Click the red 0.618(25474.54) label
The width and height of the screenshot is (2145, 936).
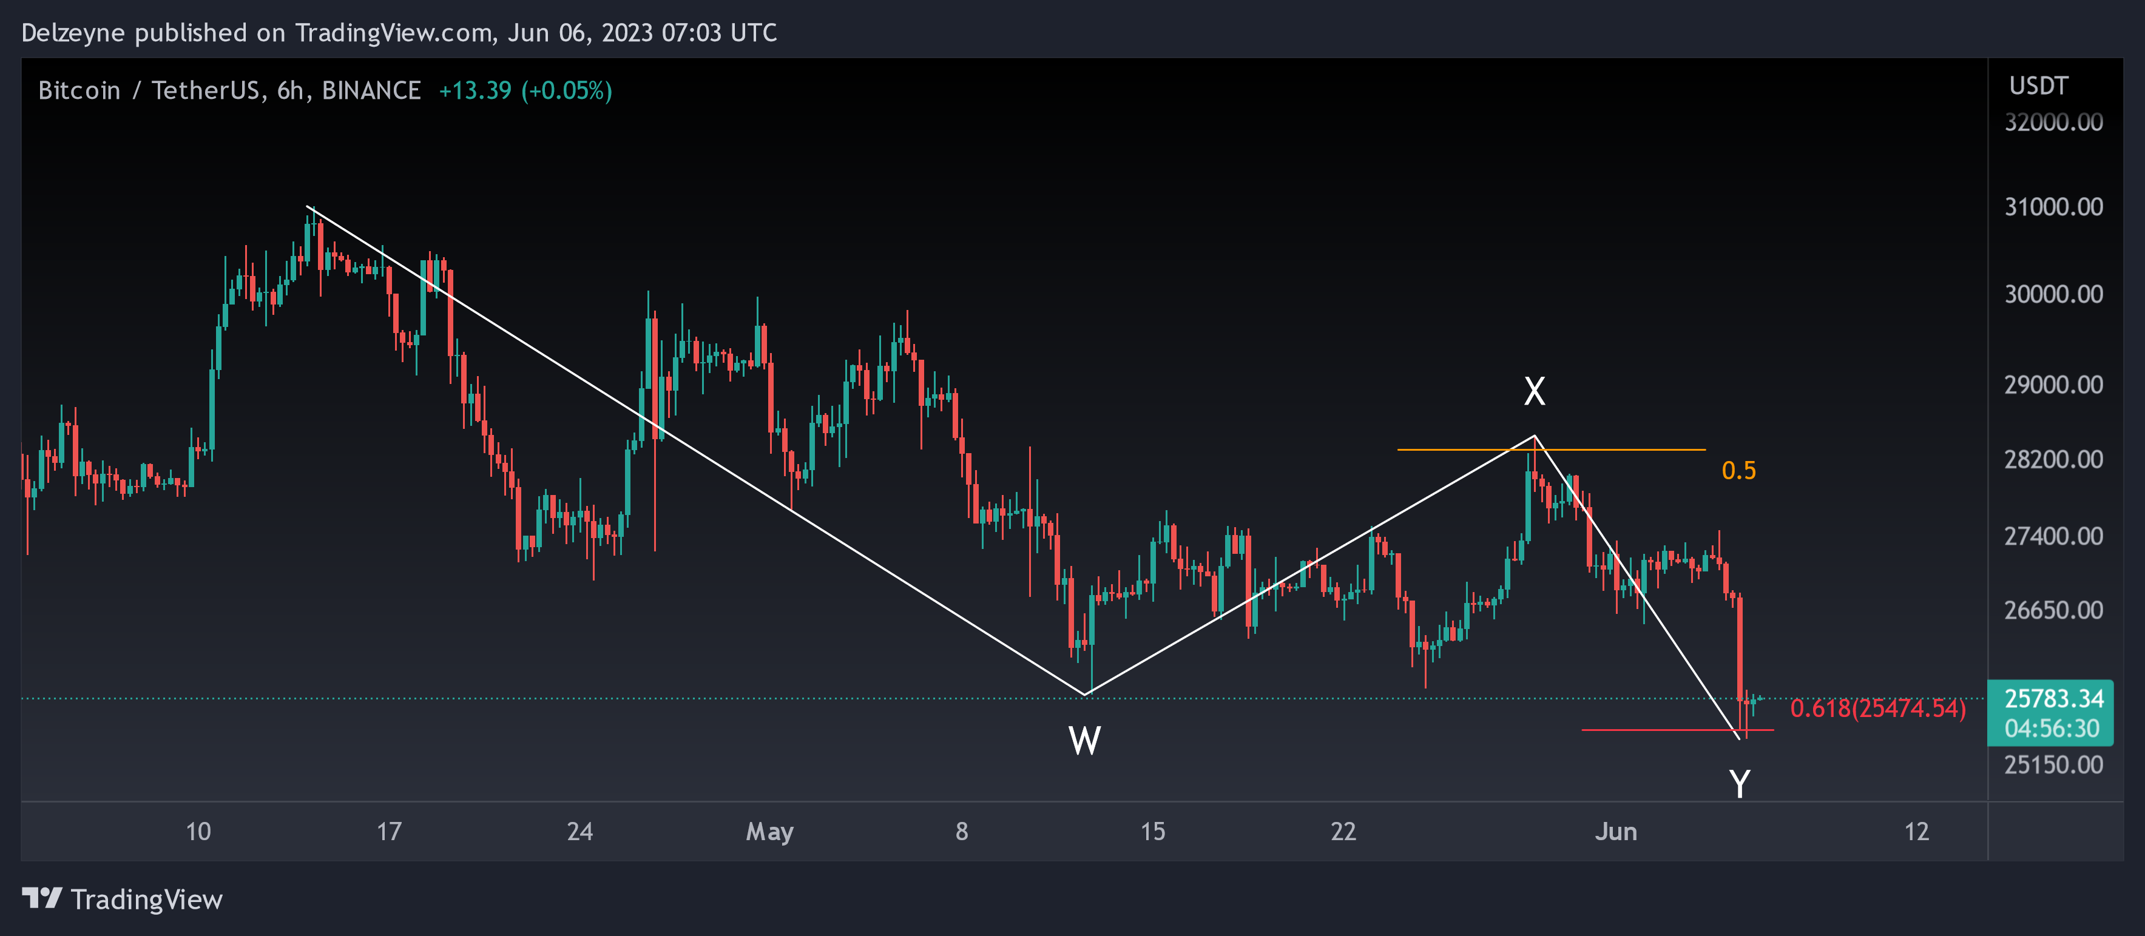(x=1877, y=709)
